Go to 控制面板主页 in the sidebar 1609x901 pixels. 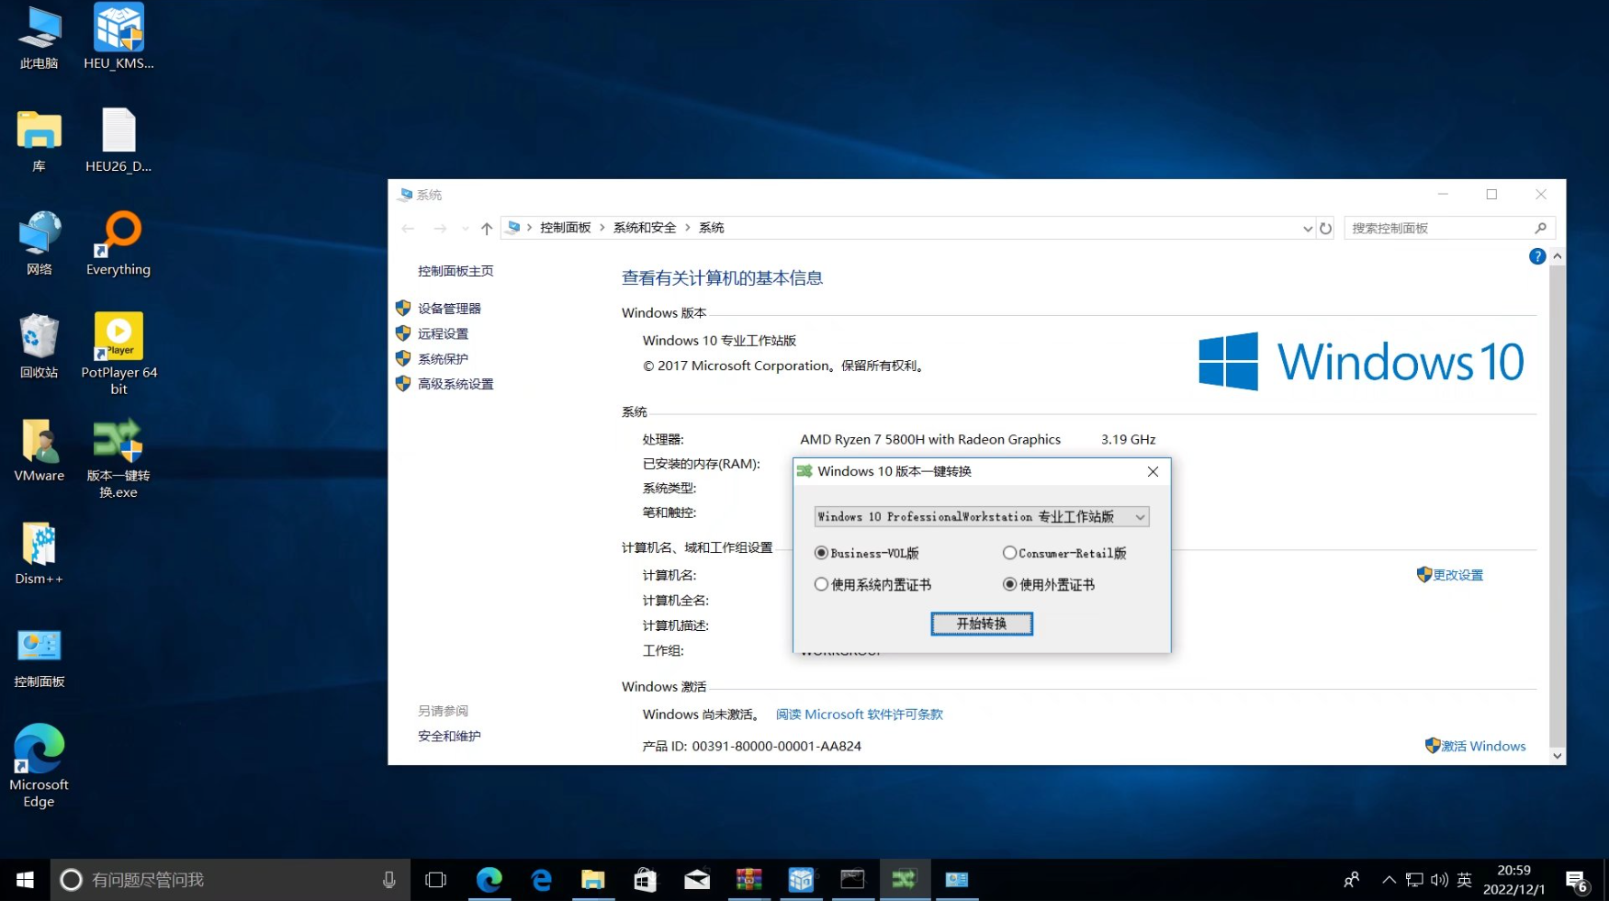(454, 270)
